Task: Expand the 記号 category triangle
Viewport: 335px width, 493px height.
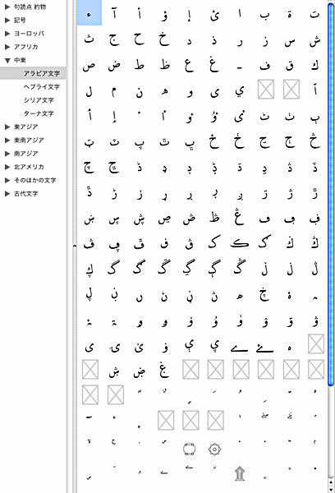Action: [x=7, y=20]
